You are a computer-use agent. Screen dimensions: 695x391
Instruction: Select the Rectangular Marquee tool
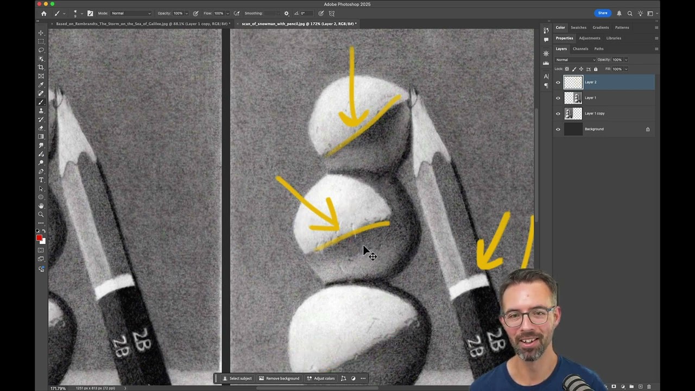coord(41,41)
